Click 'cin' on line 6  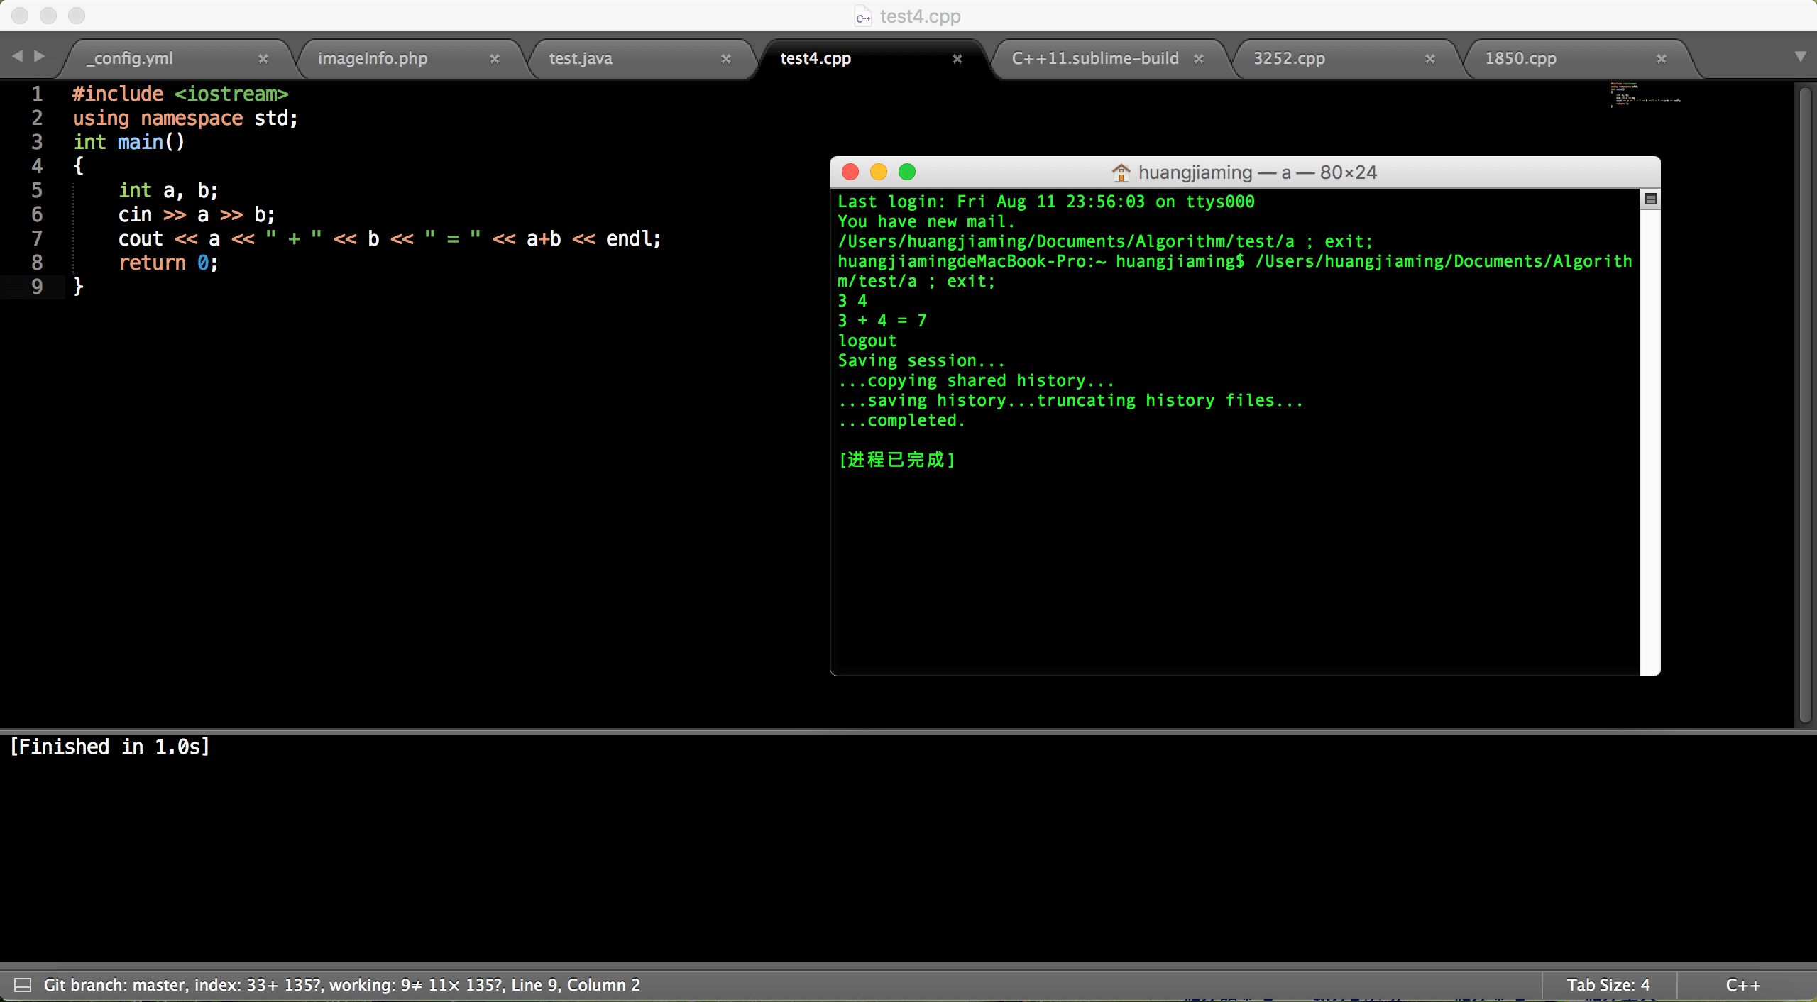point(135,214)
